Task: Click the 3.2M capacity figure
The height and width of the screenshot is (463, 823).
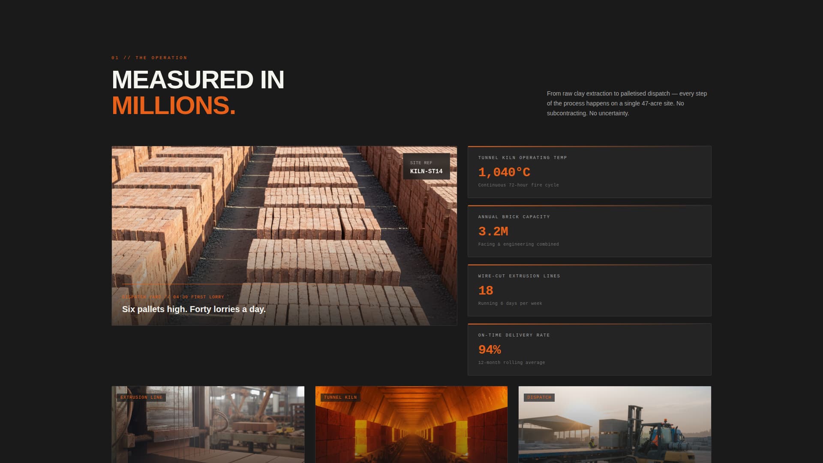Action: (x=493, y=231)
